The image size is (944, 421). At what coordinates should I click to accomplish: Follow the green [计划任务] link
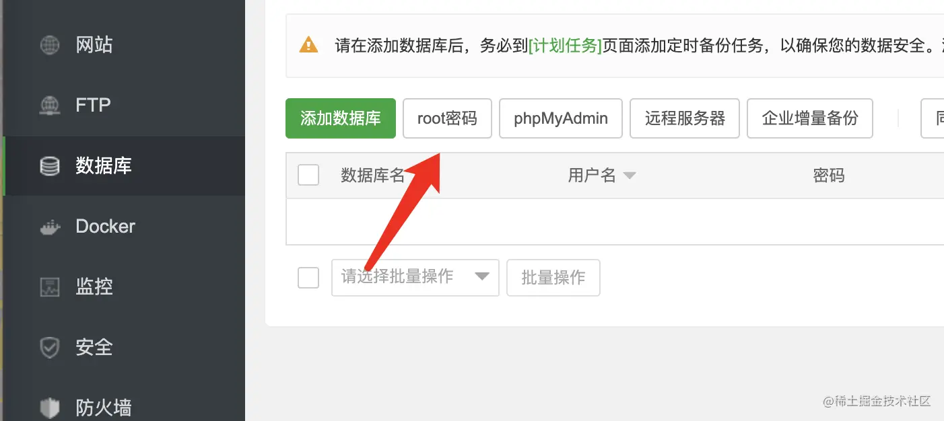coord(565,46)
